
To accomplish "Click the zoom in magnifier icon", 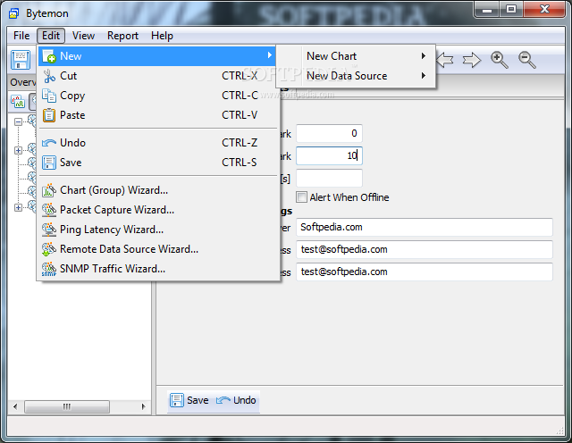I will [x=500, y=60].
